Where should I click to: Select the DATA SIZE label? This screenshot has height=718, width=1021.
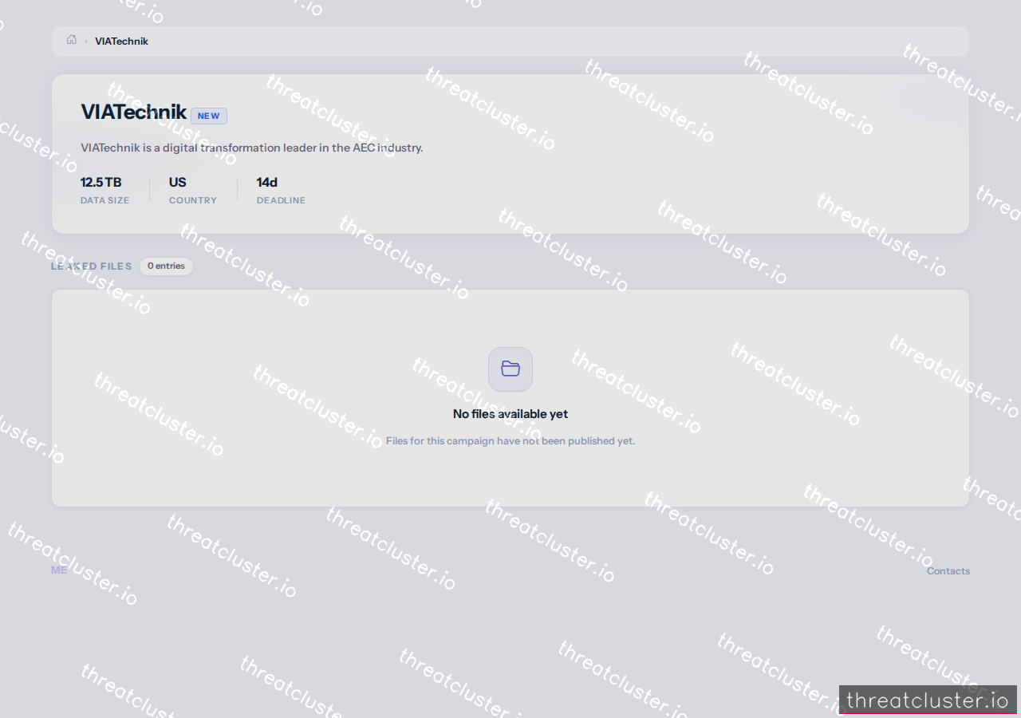104,200
